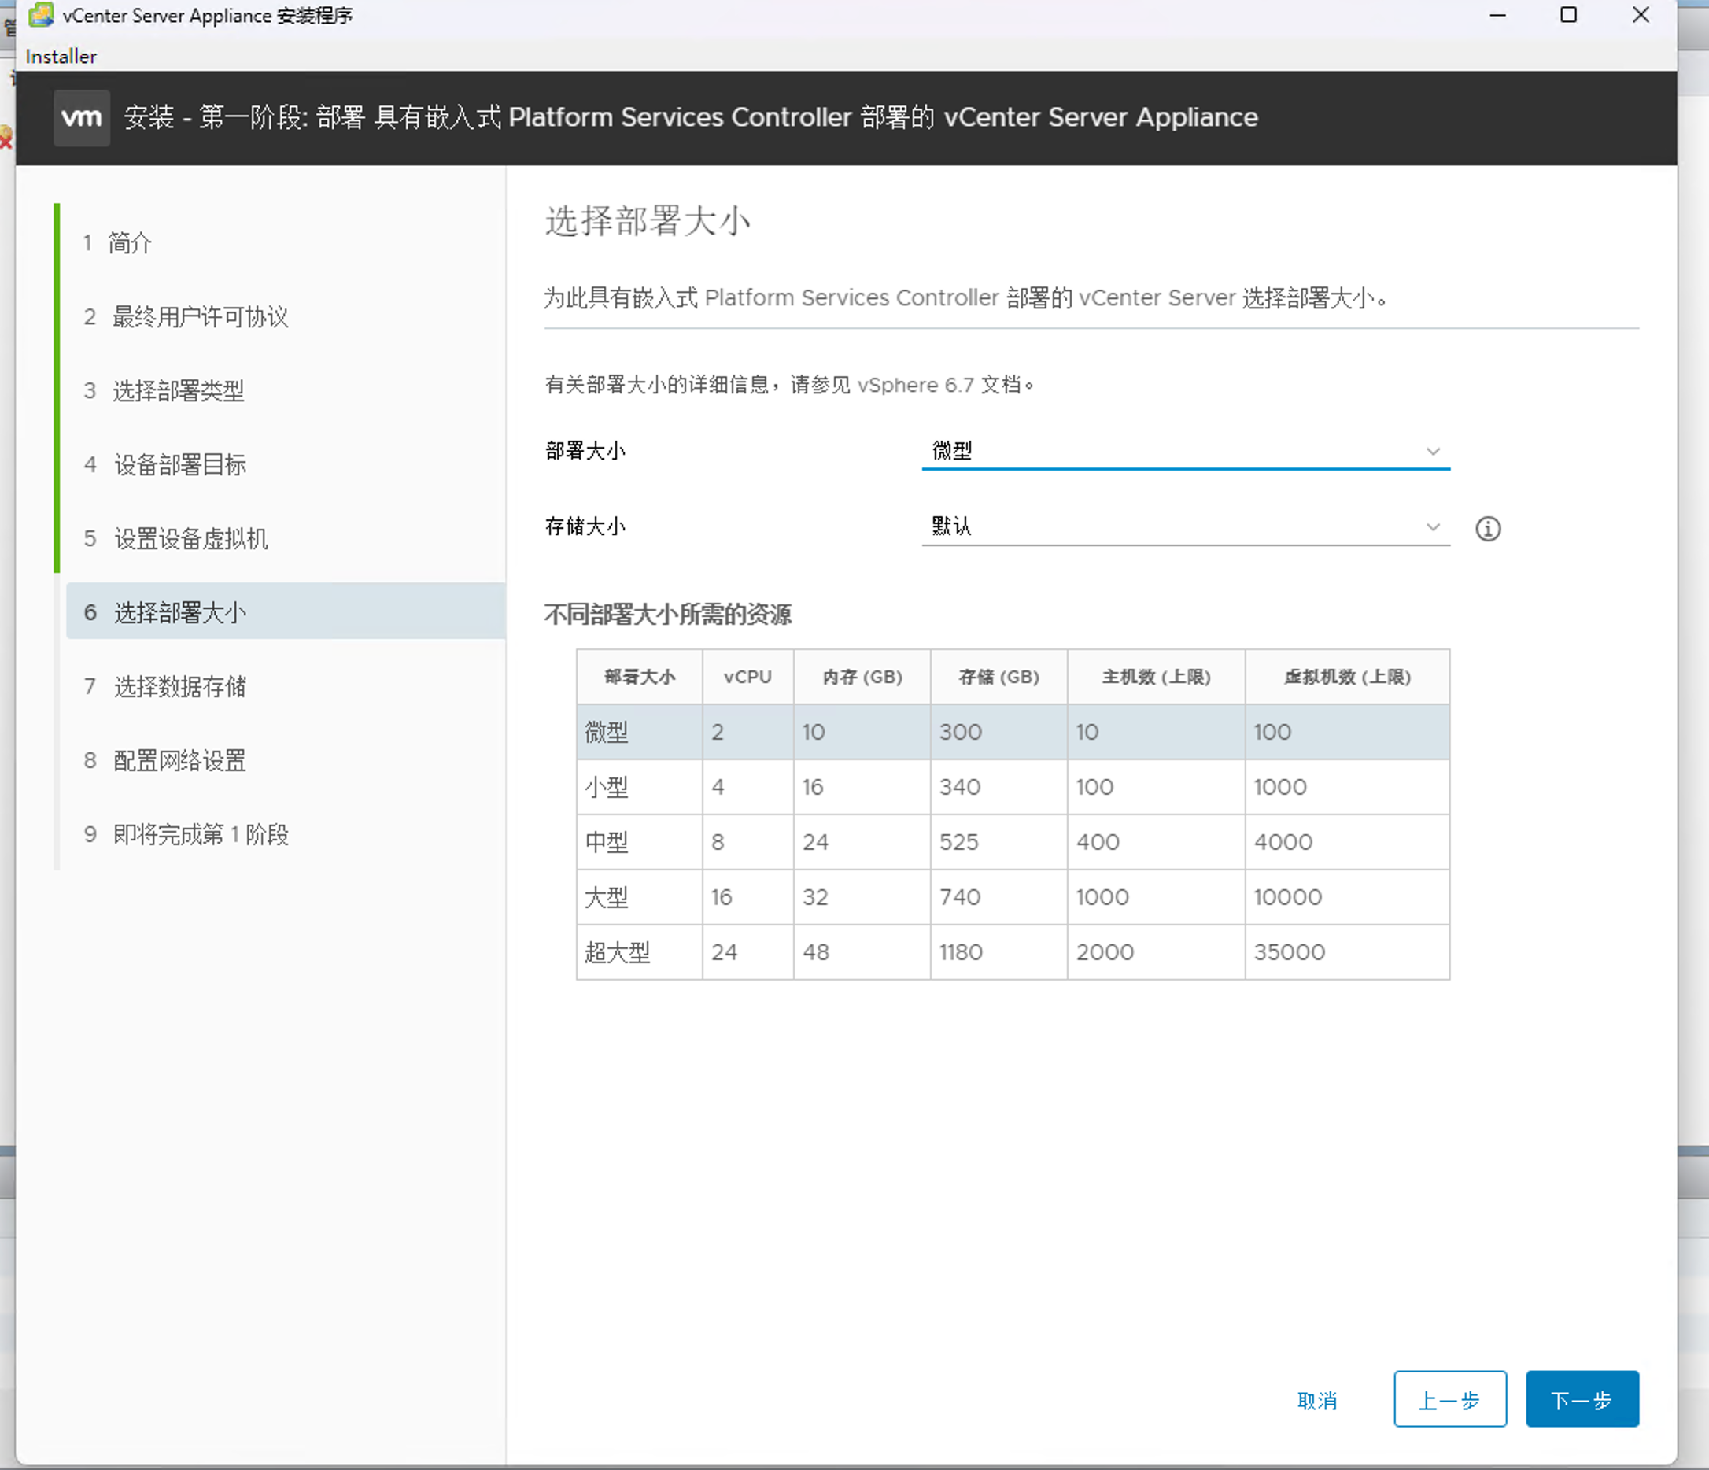Screen dimensions: 1709x1470
Task: Click the 10000 cell in the 大型 row
Action: pos(1347,898)
